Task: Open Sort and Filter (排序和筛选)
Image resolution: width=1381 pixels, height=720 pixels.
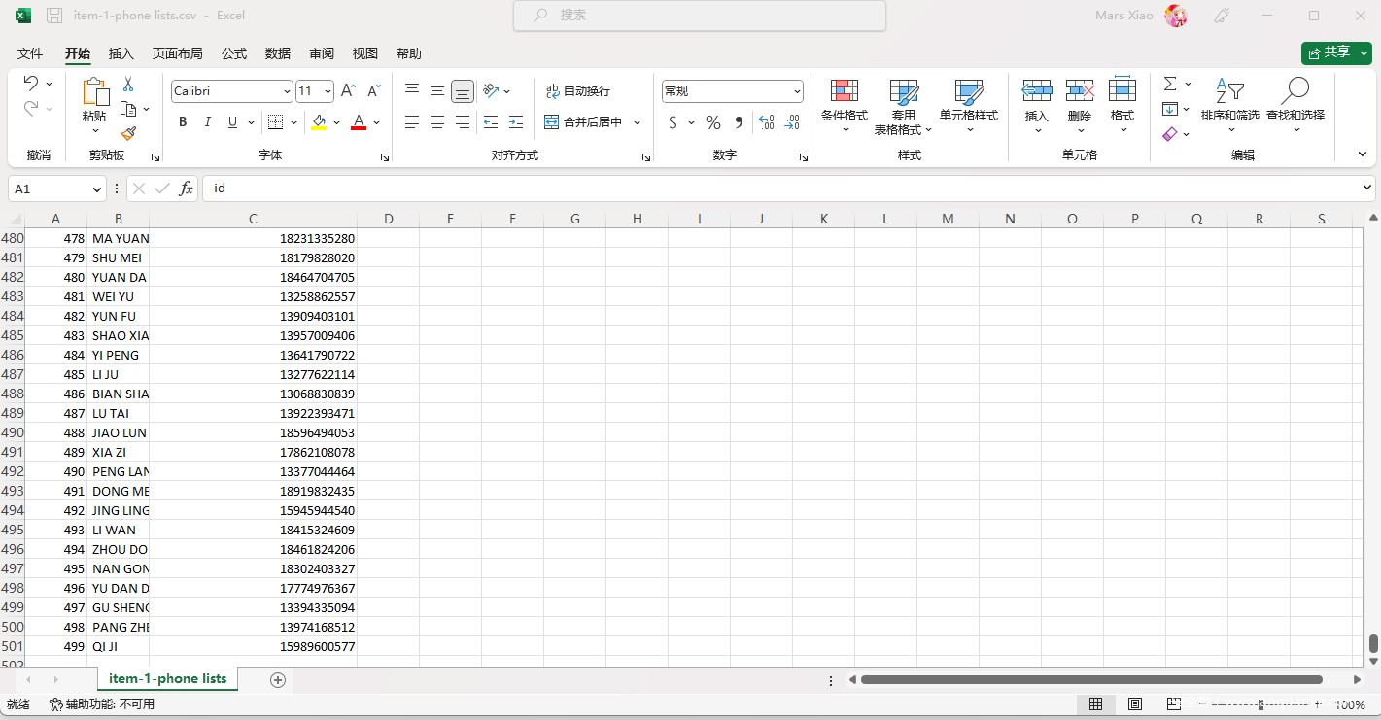Action: pyautogui.click(x=1229, y=103)
